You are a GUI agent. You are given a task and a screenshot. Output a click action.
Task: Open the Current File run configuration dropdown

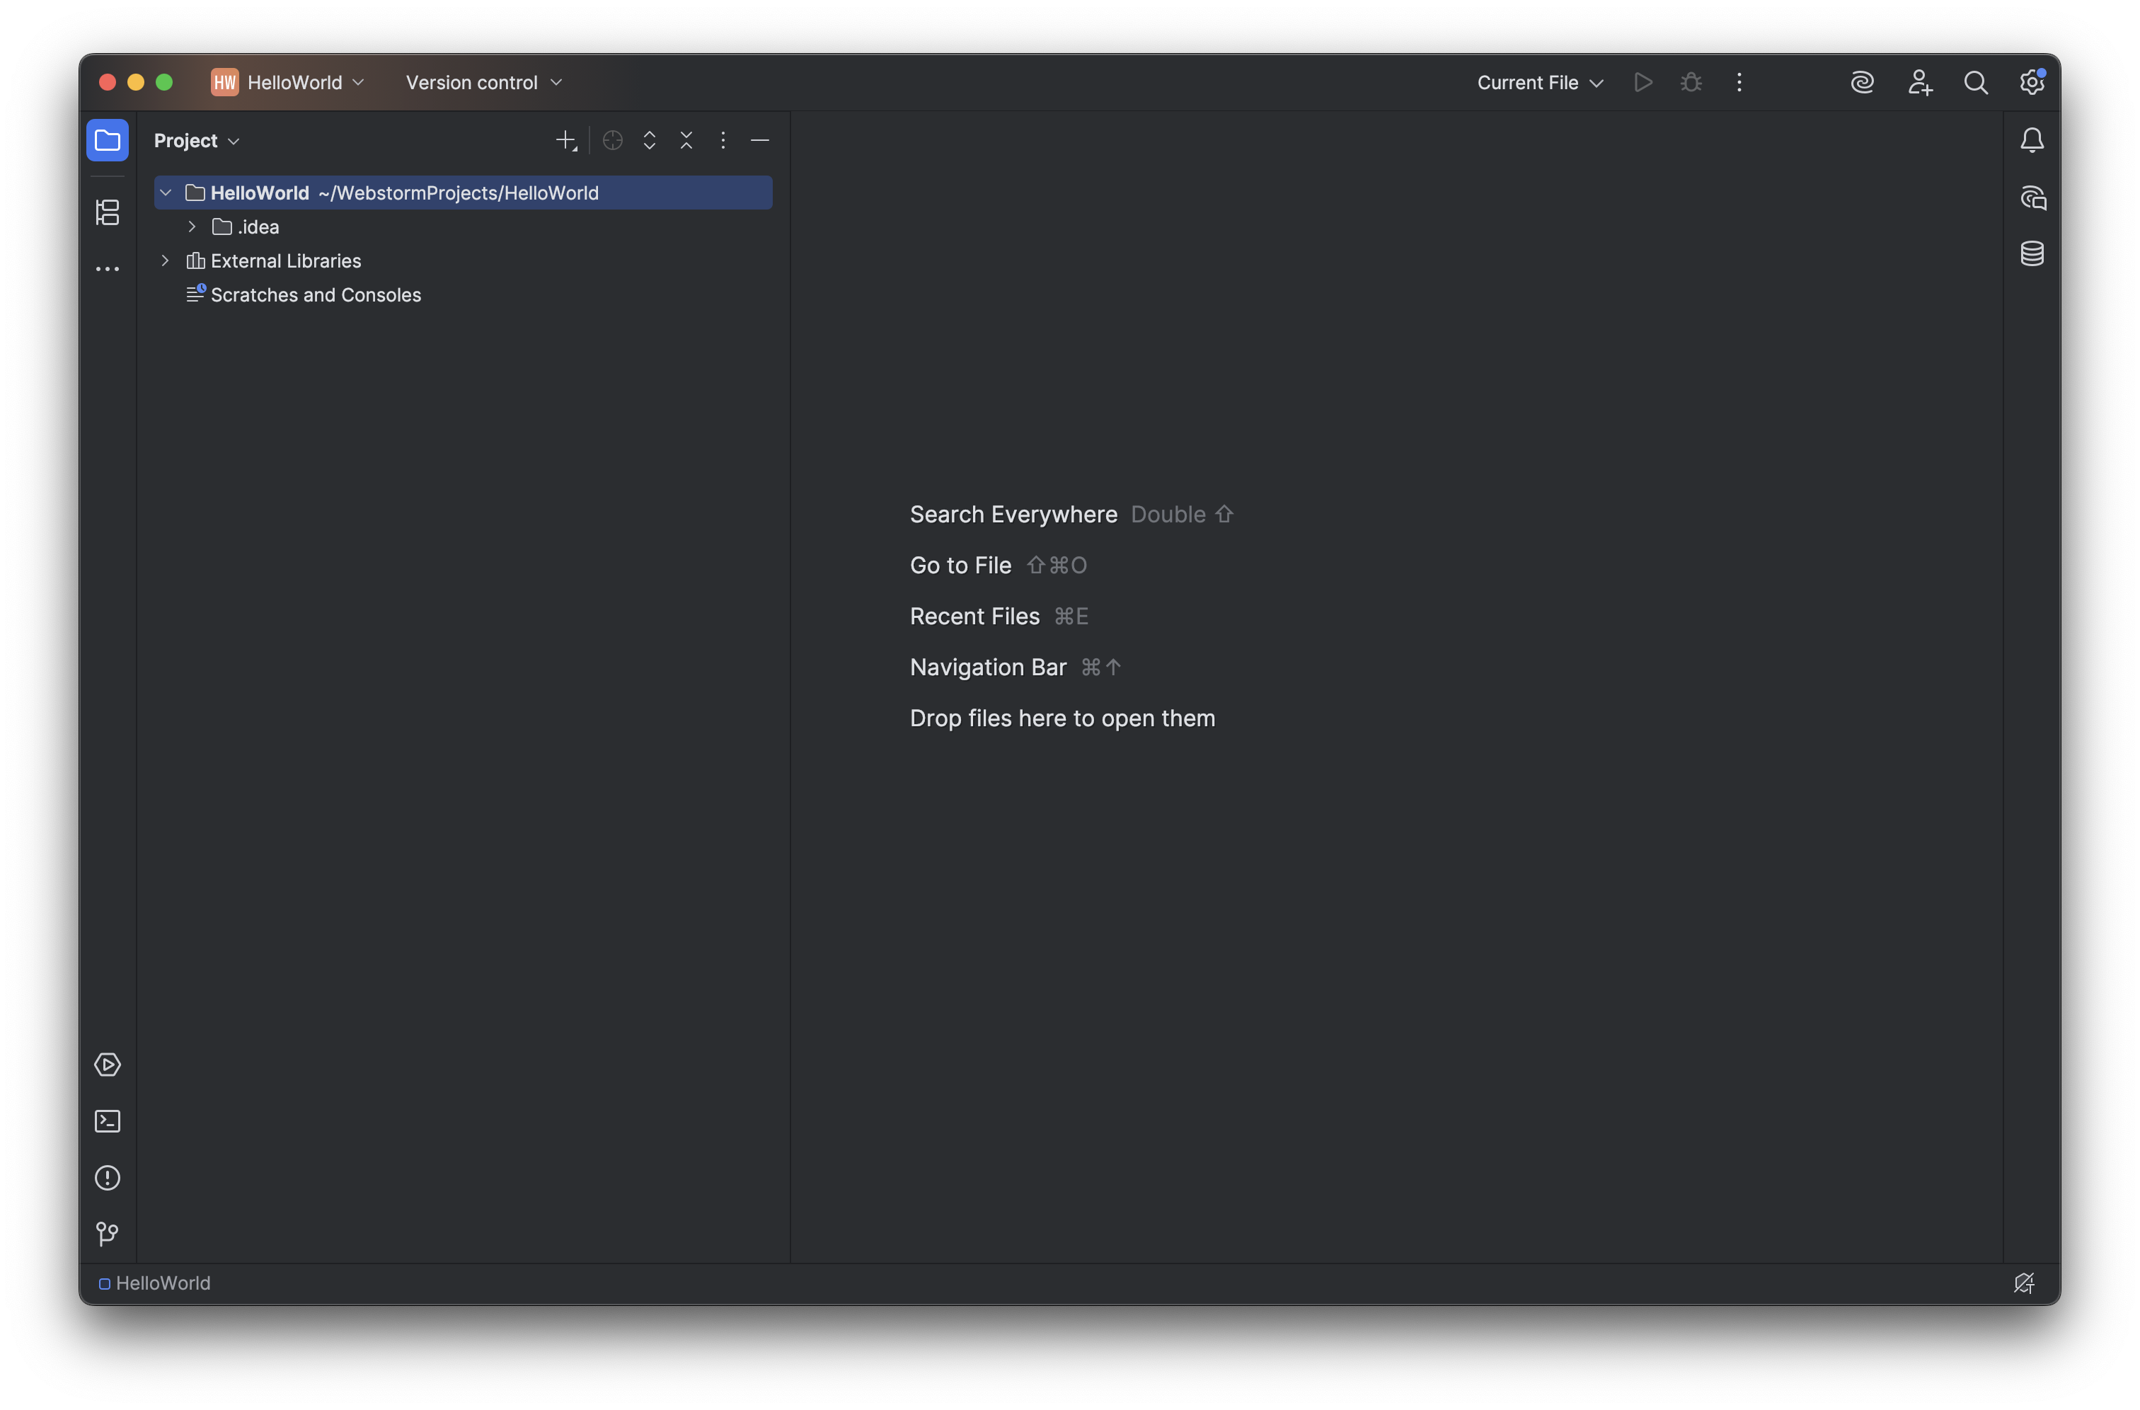pos(1538,82)
